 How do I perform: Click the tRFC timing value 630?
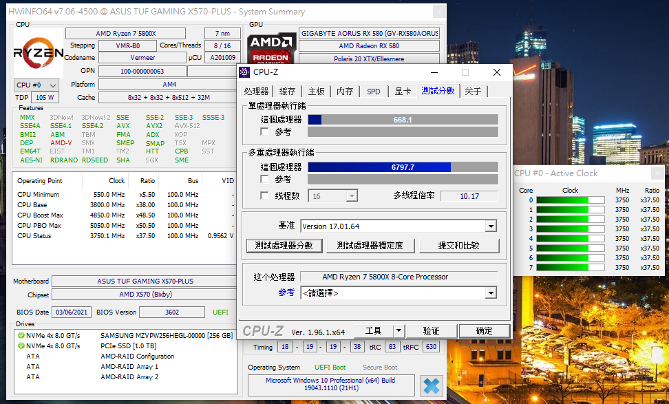click(x=431, y=347)
